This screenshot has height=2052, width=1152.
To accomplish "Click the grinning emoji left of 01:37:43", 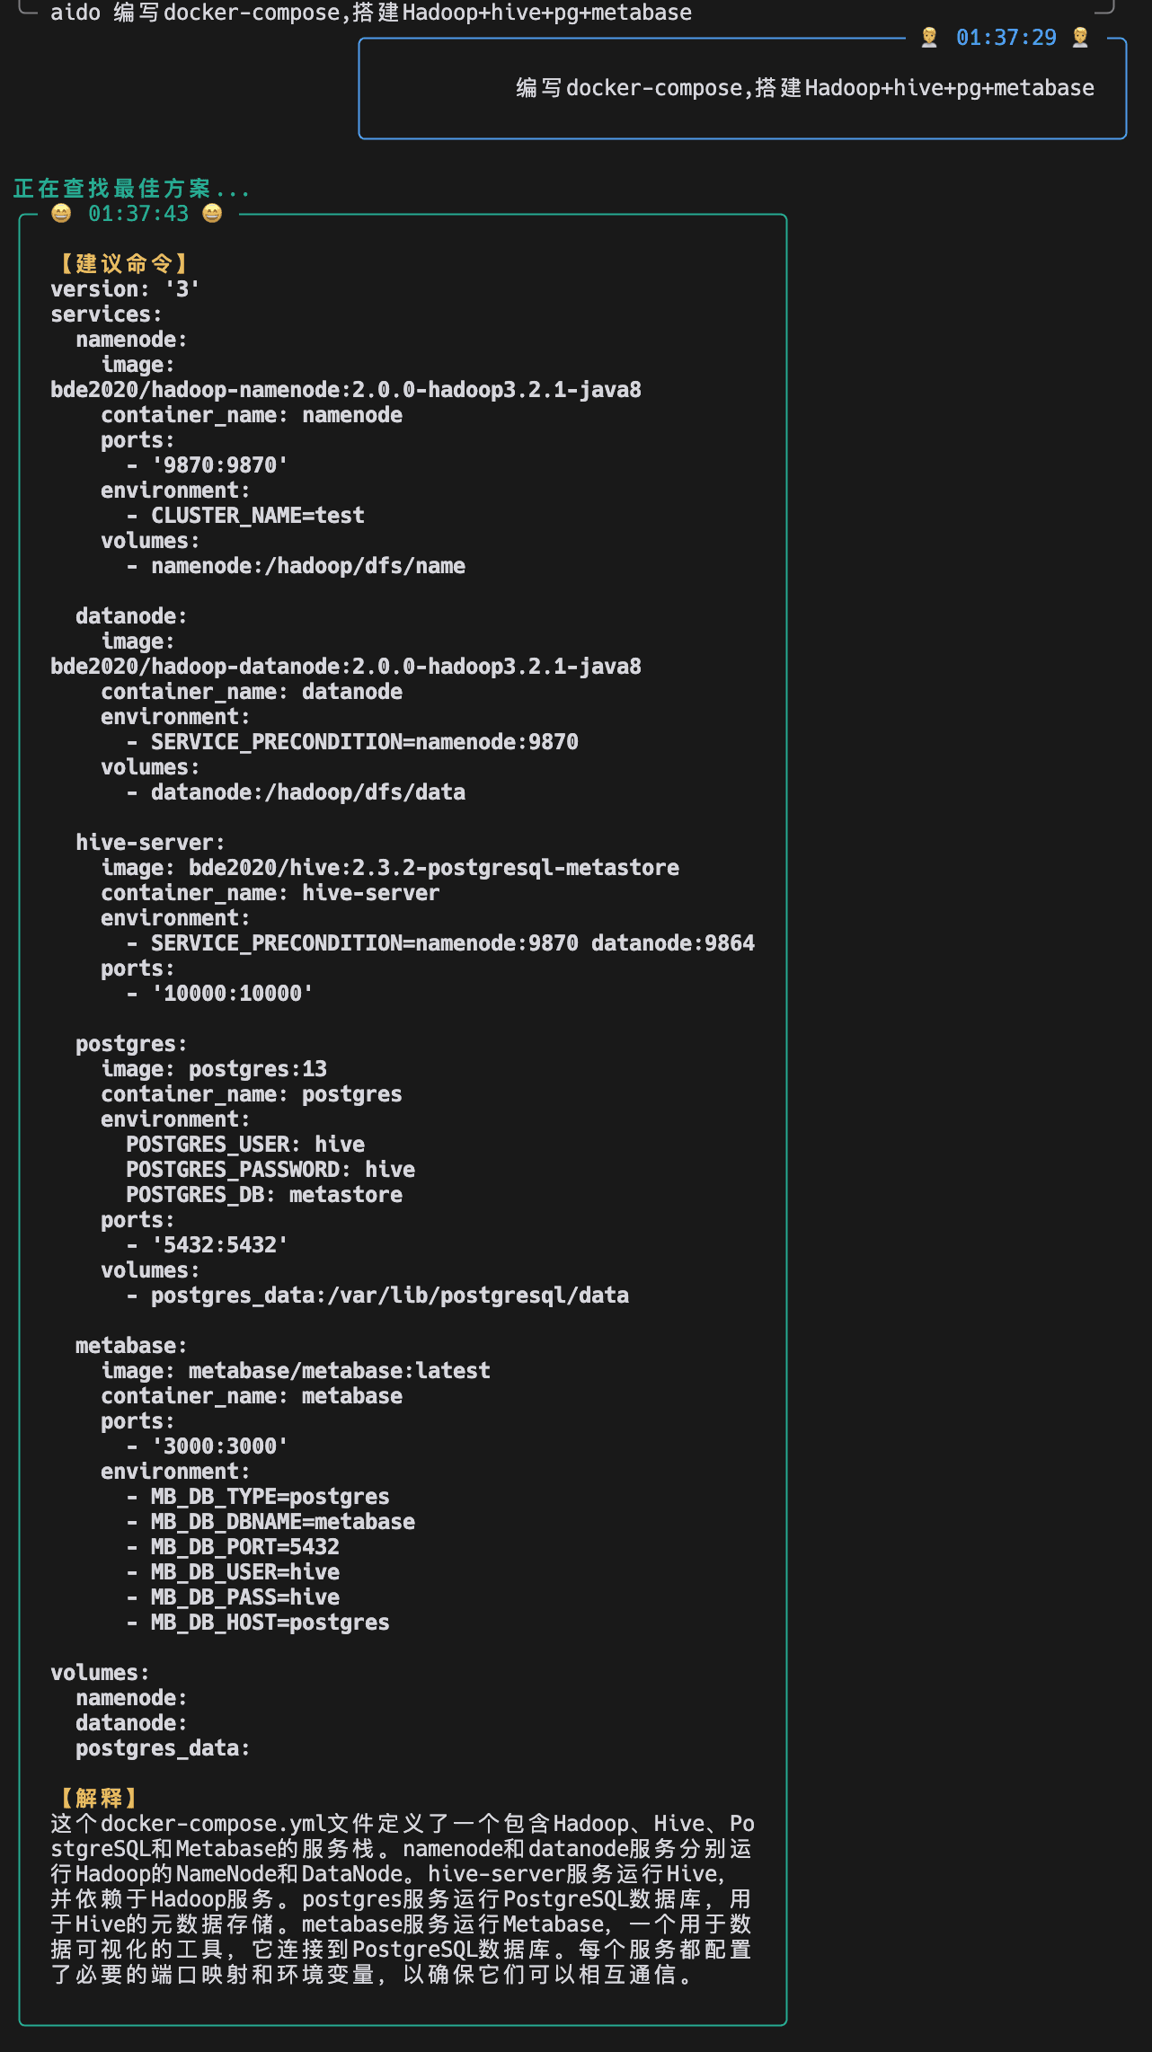I will click(x=61, y=213).
